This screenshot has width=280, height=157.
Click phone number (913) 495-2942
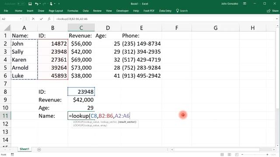[141, 75]
